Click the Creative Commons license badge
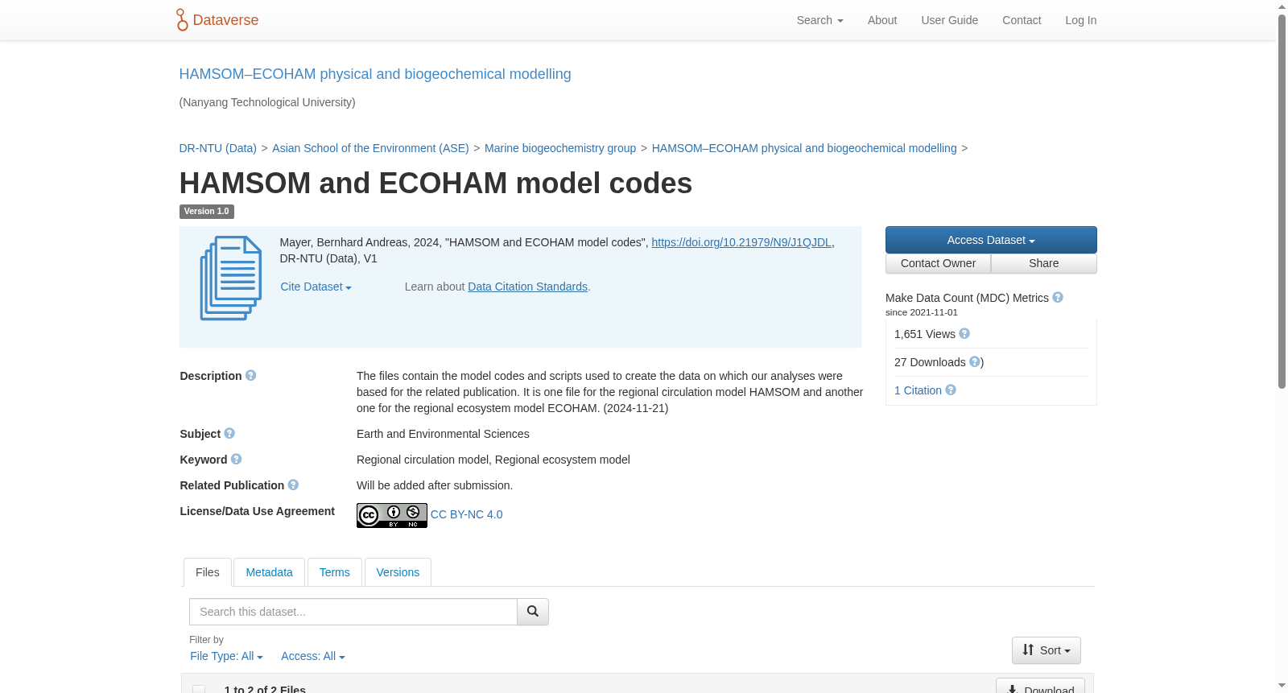Viewport: 1288px width, 693px height. tap(392, 515)
